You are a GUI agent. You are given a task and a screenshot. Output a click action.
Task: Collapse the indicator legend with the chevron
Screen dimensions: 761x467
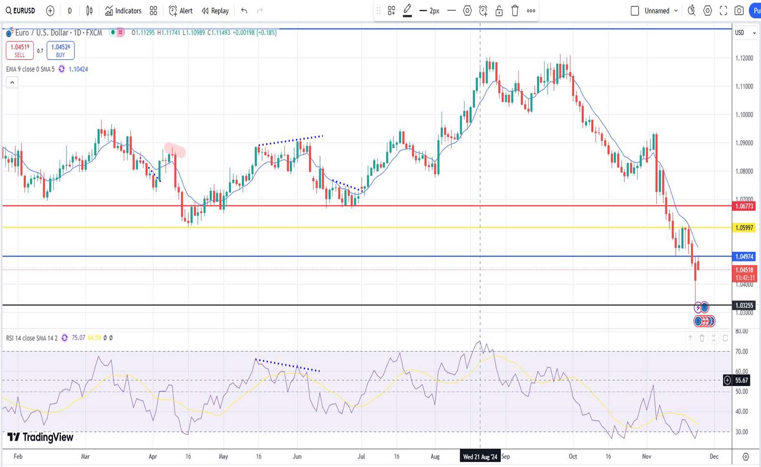coord(12,83)
